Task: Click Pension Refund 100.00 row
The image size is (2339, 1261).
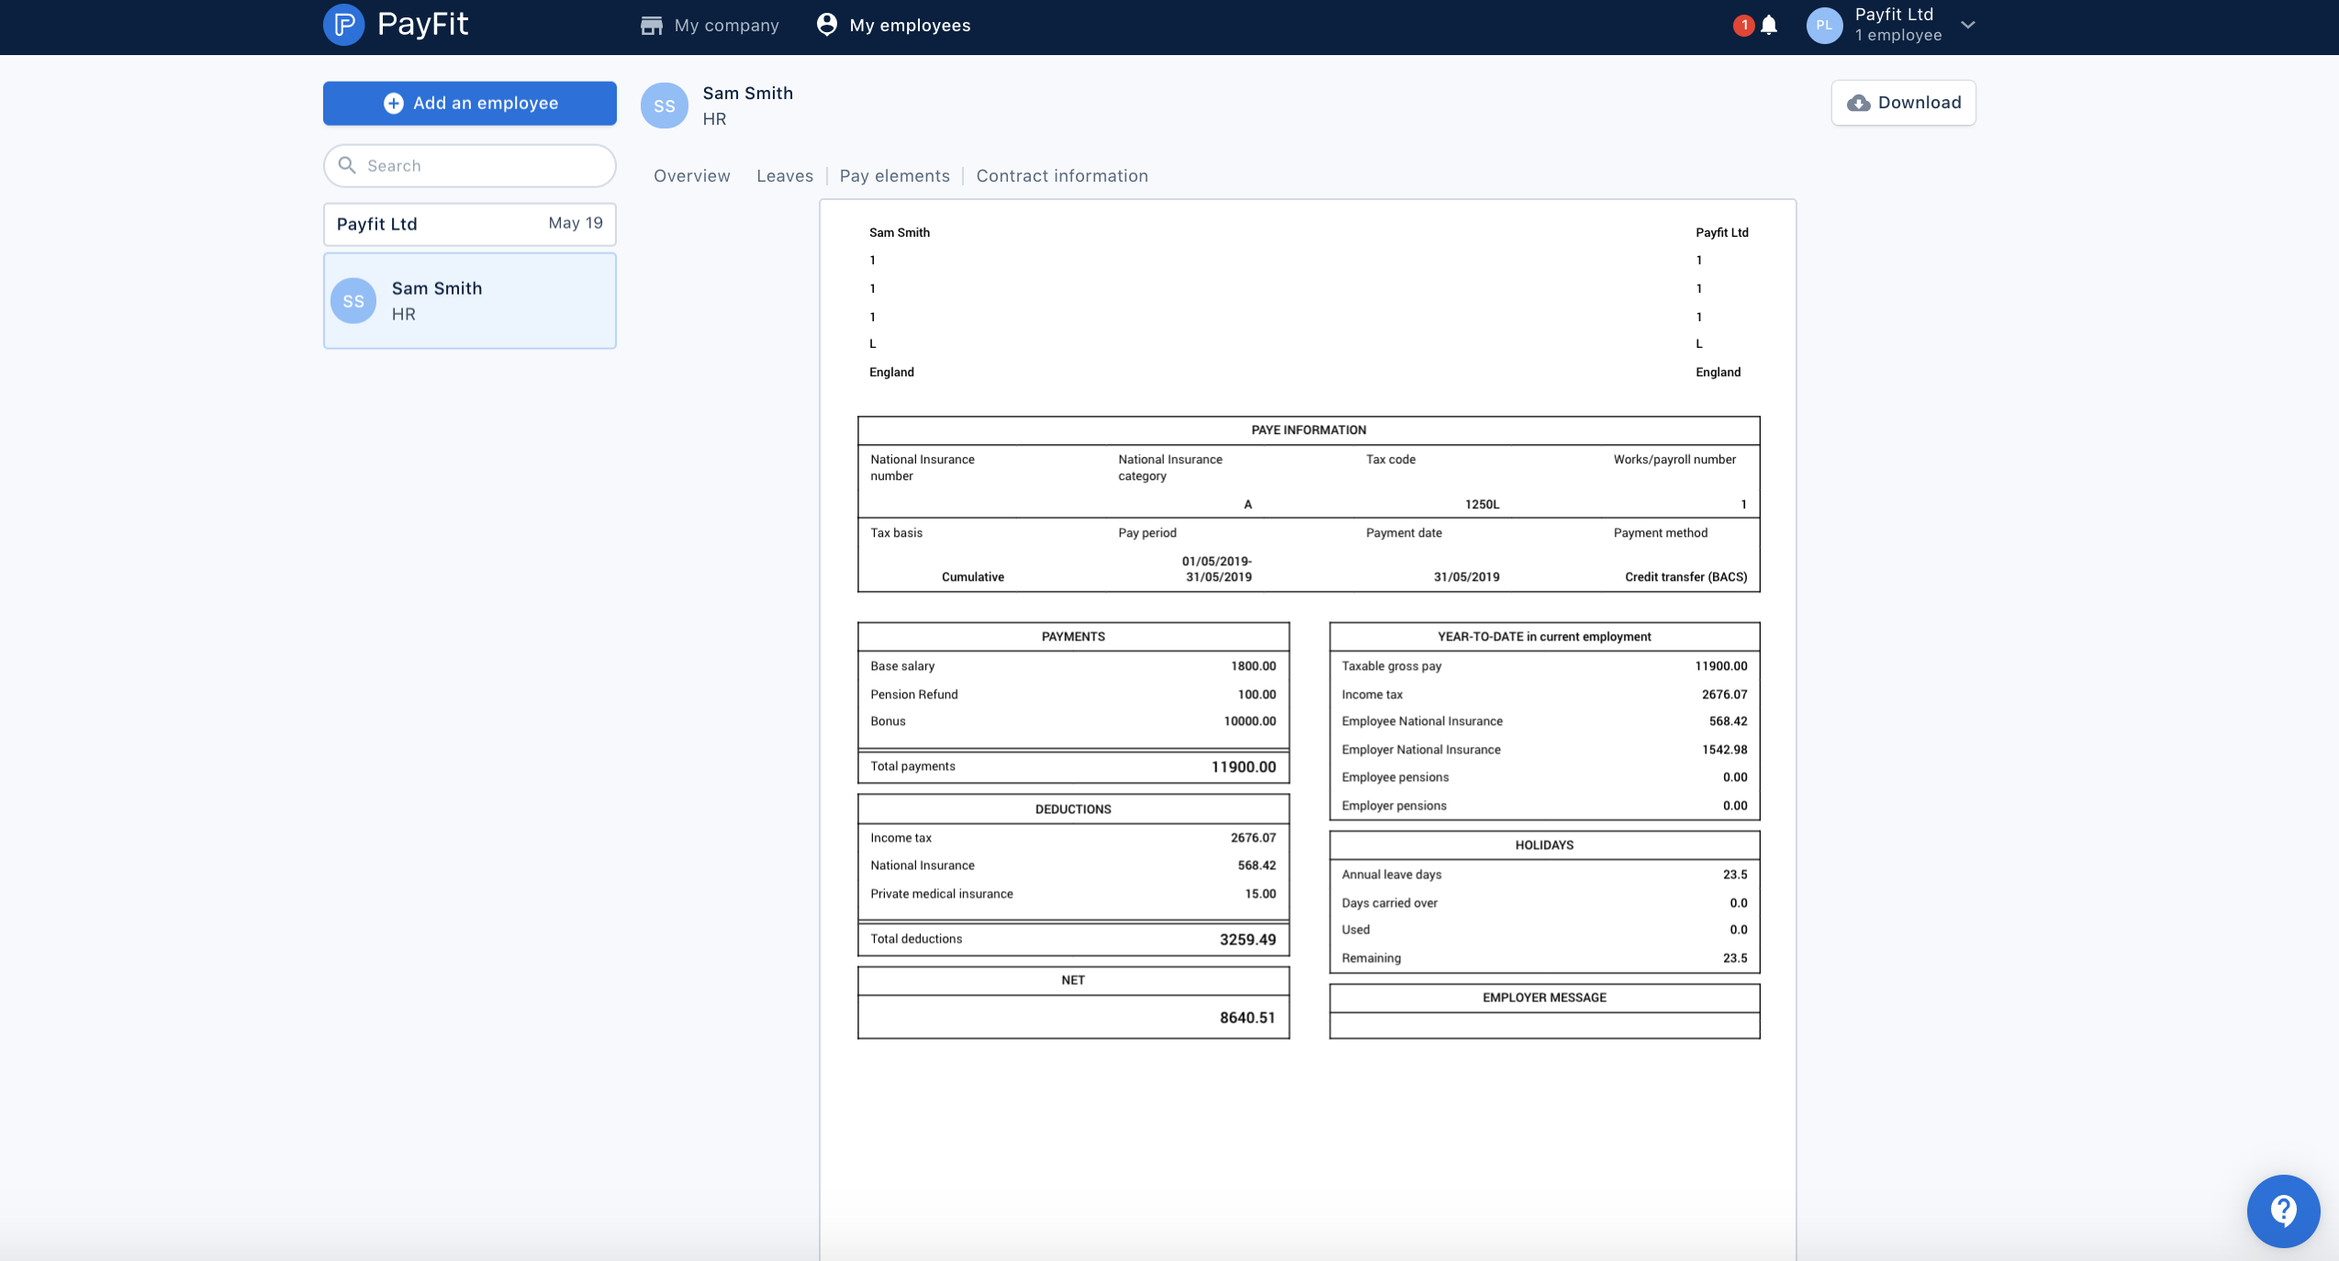Action: click(1073, 695)
